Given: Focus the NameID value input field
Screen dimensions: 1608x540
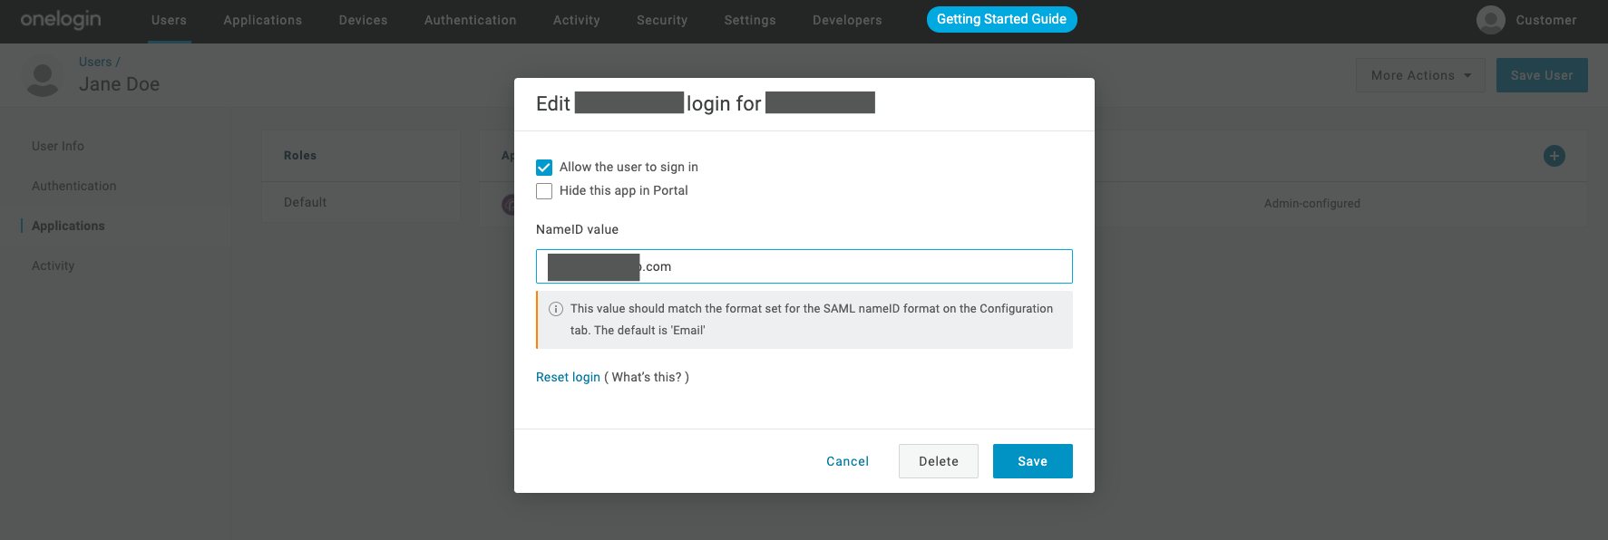Looking at the screenshot, I should 853,266.
